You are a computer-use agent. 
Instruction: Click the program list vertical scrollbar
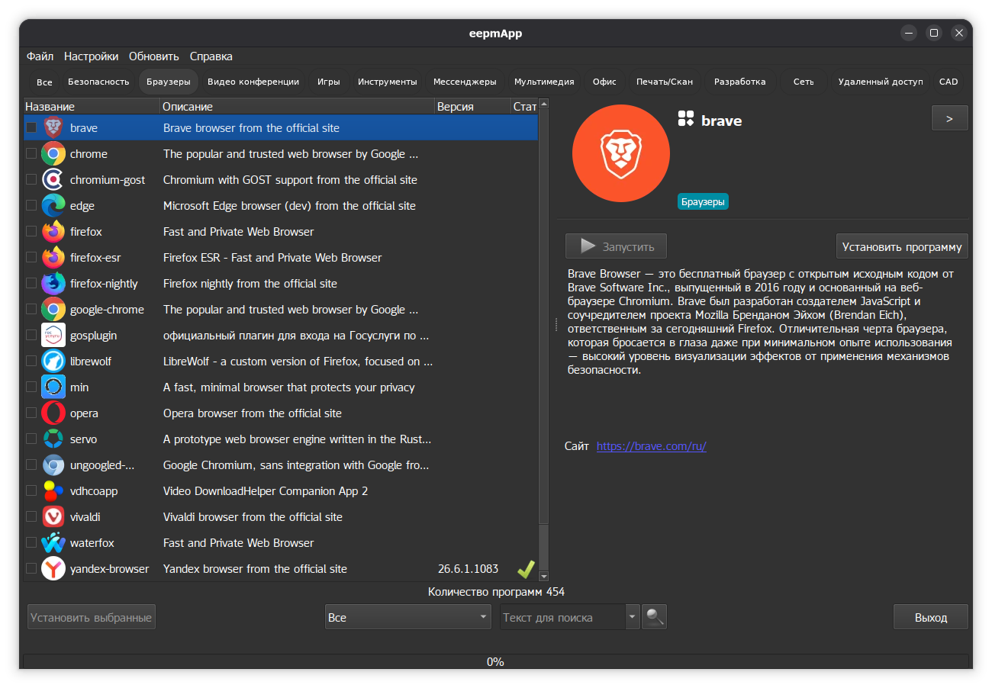point(543,340)
